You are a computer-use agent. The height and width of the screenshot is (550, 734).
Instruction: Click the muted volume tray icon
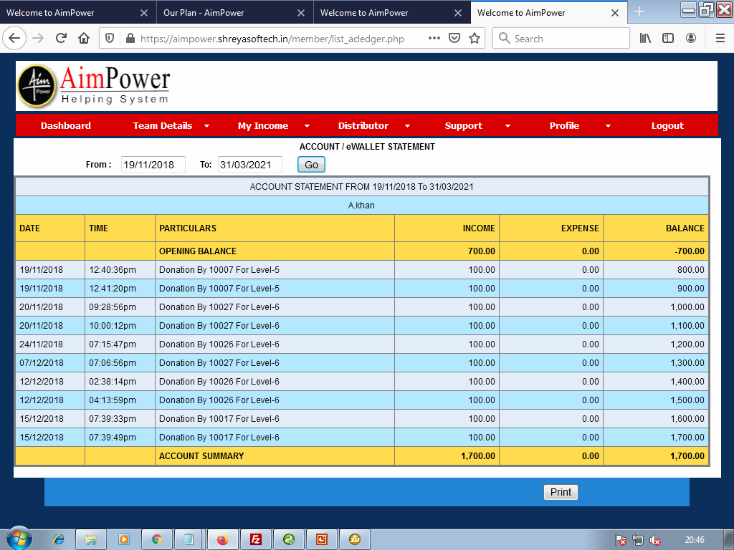click(x=655, y=540)
